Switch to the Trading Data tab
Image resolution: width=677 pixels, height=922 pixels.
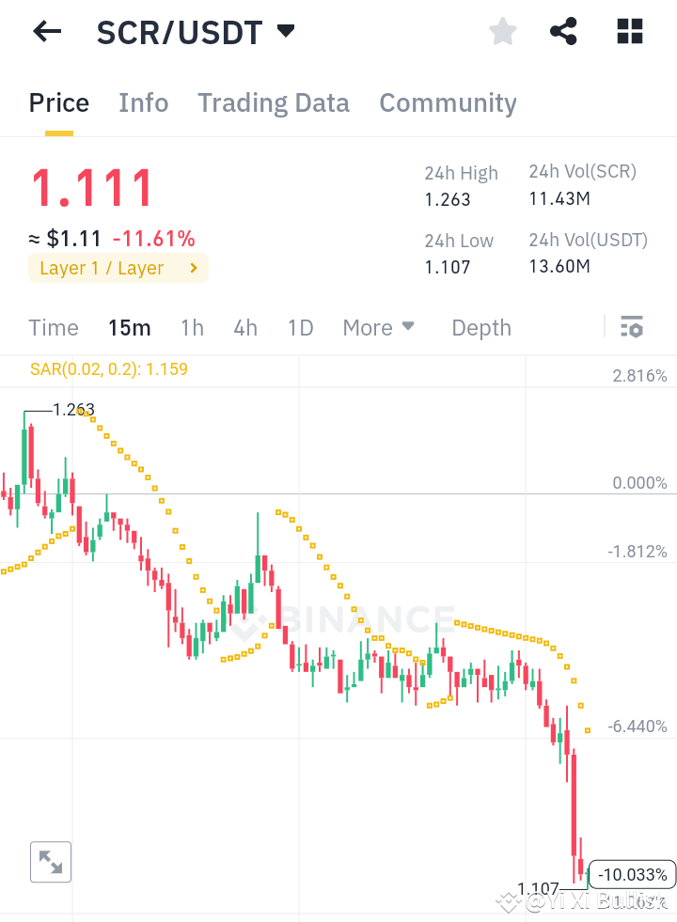pyautogui.click(x=273, y=102)
